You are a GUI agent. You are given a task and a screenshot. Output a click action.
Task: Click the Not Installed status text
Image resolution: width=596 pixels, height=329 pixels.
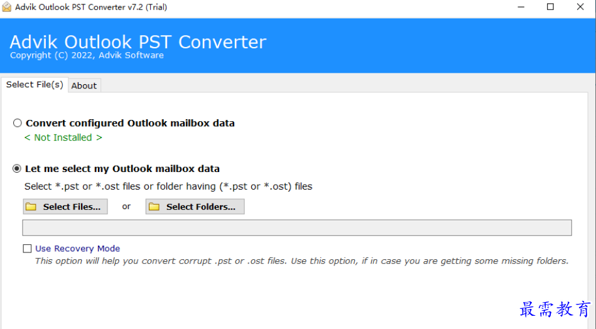63,138
